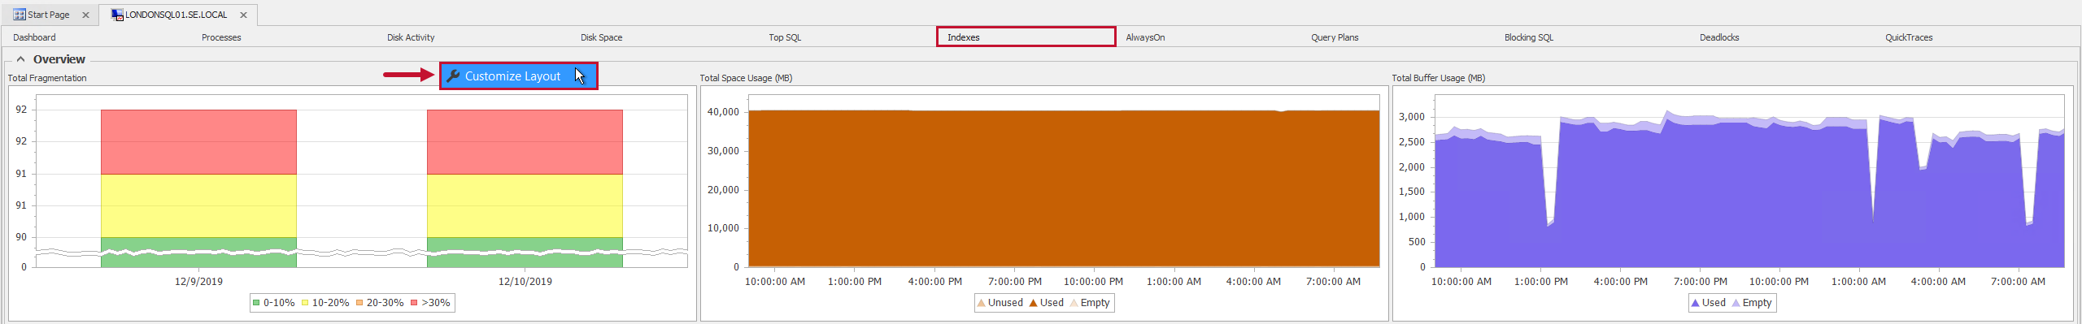Open the Start Page tab

(x=48, y=15)
